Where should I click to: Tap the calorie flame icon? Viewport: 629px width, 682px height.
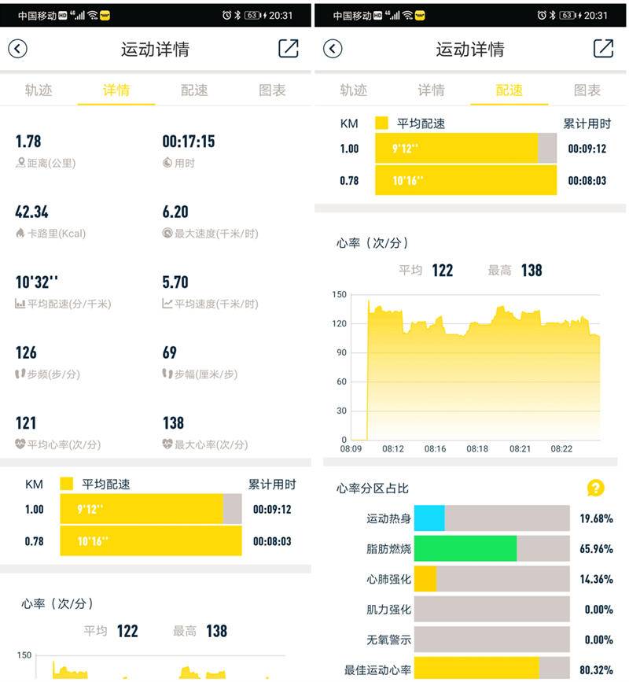pyautogui.click(x=20, y=233)
